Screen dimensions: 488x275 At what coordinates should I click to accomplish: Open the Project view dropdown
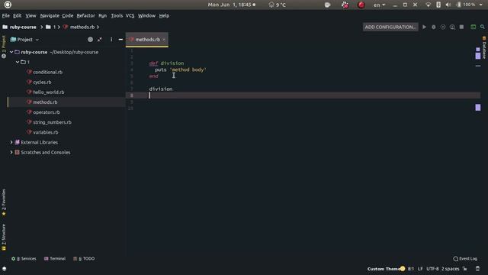click(x=25, y=40)
